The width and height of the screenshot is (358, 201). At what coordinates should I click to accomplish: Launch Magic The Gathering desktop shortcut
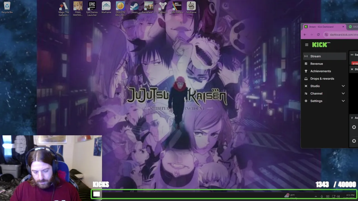click(64, 9)
